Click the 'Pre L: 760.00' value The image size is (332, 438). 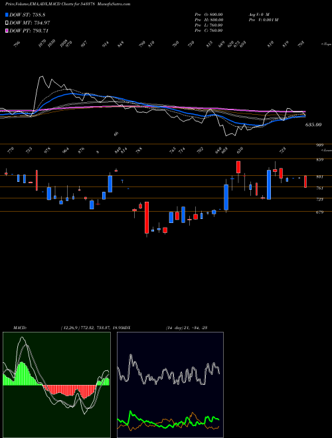(x=208, y=25)
